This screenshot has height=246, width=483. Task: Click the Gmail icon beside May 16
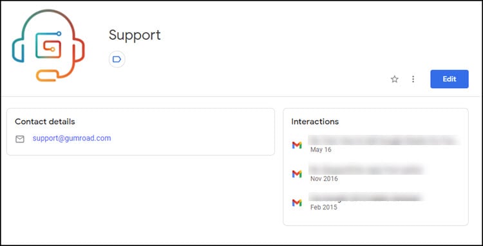click(x=297, y=145)
